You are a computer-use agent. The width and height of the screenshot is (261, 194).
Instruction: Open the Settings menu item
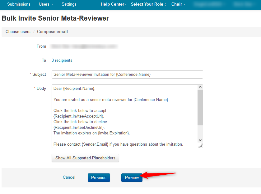click(x=69, y=4)
